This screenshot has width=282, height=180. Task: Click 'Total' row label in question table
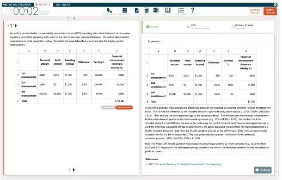click(x=24, y=101)
